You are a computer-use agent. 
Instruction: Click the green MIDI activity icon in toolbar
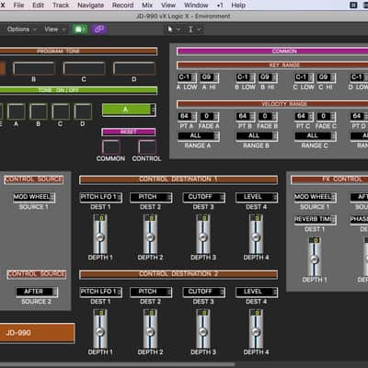[80, 29]
